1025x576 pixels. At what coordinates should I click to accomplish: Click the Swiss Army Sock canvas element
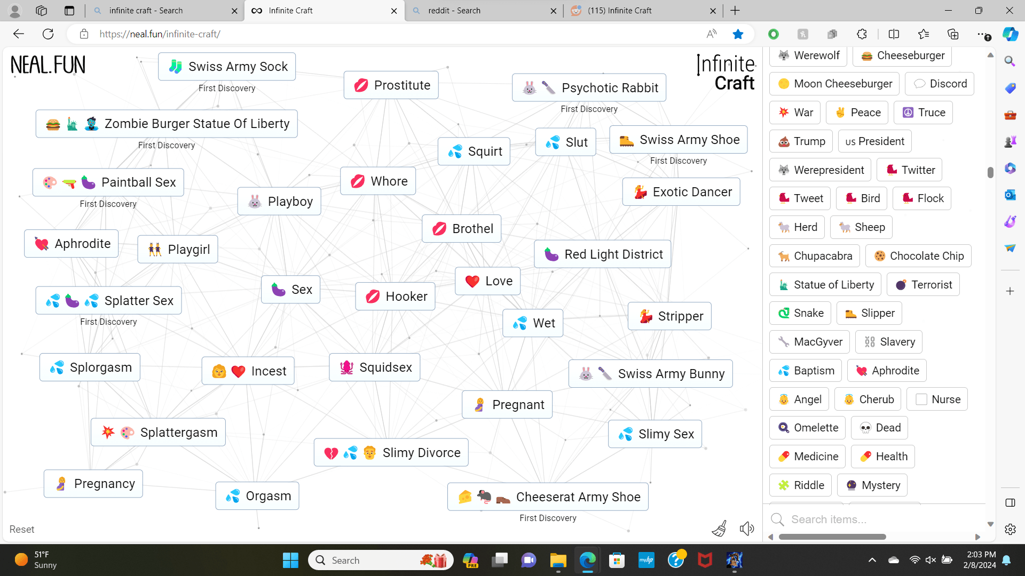pos(227,66)
